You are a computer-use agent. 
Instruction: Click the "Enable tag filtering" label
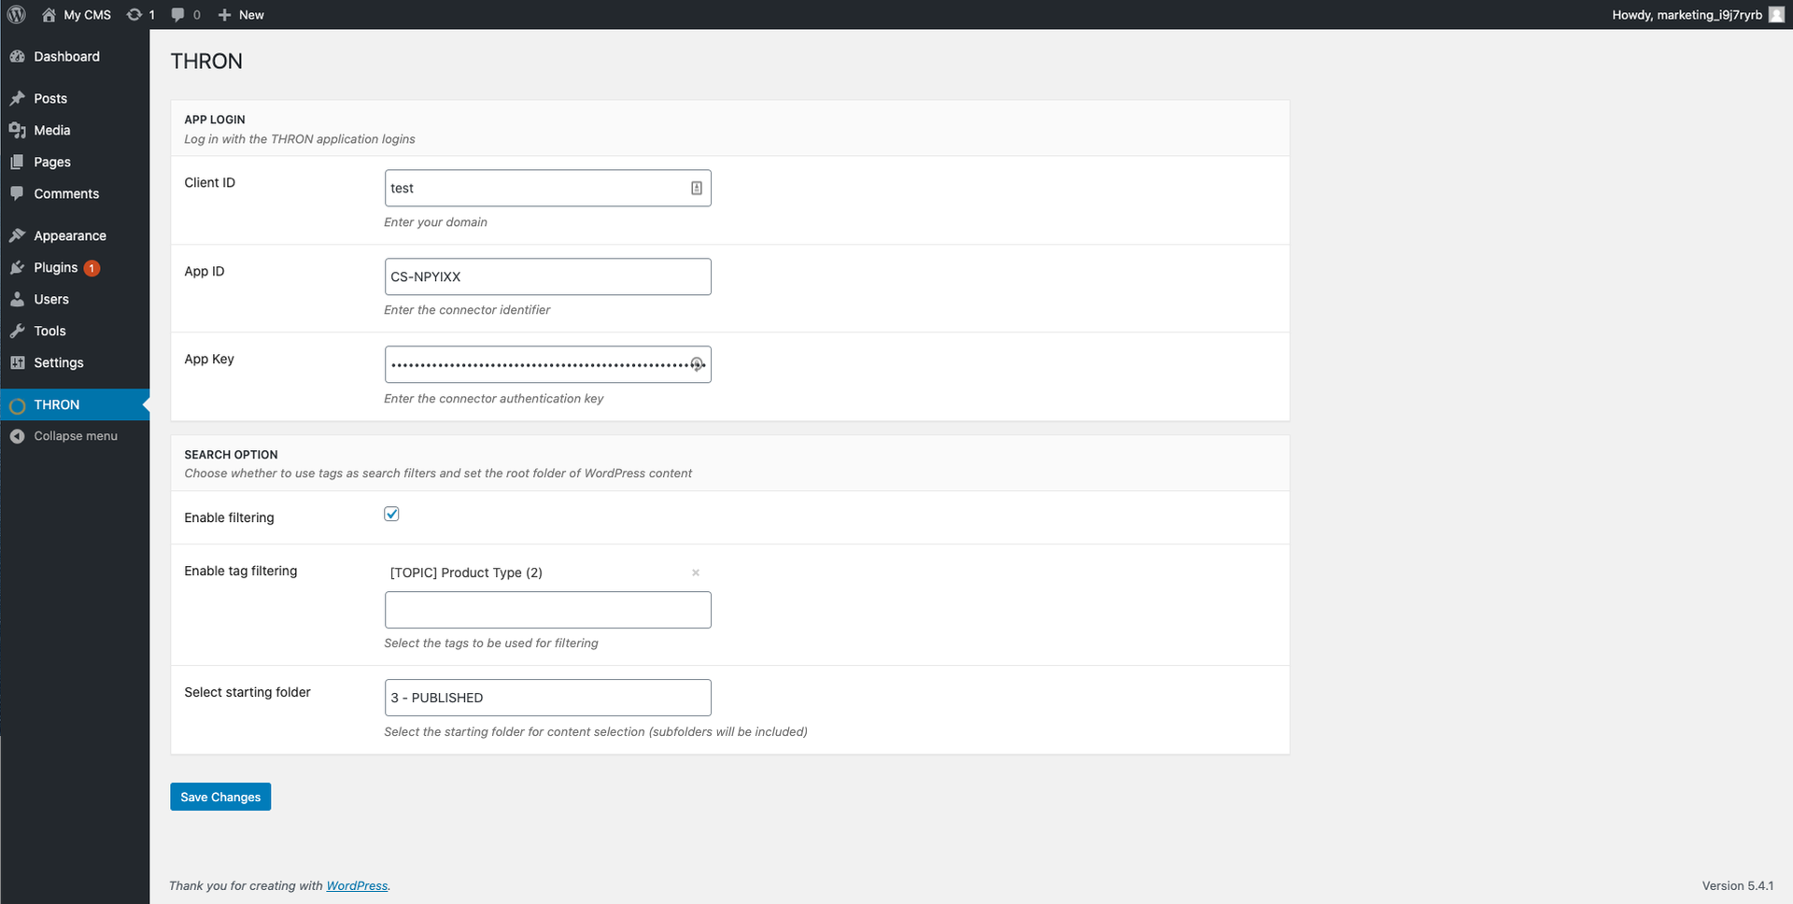pyautogui.click(x=241, y=571)
